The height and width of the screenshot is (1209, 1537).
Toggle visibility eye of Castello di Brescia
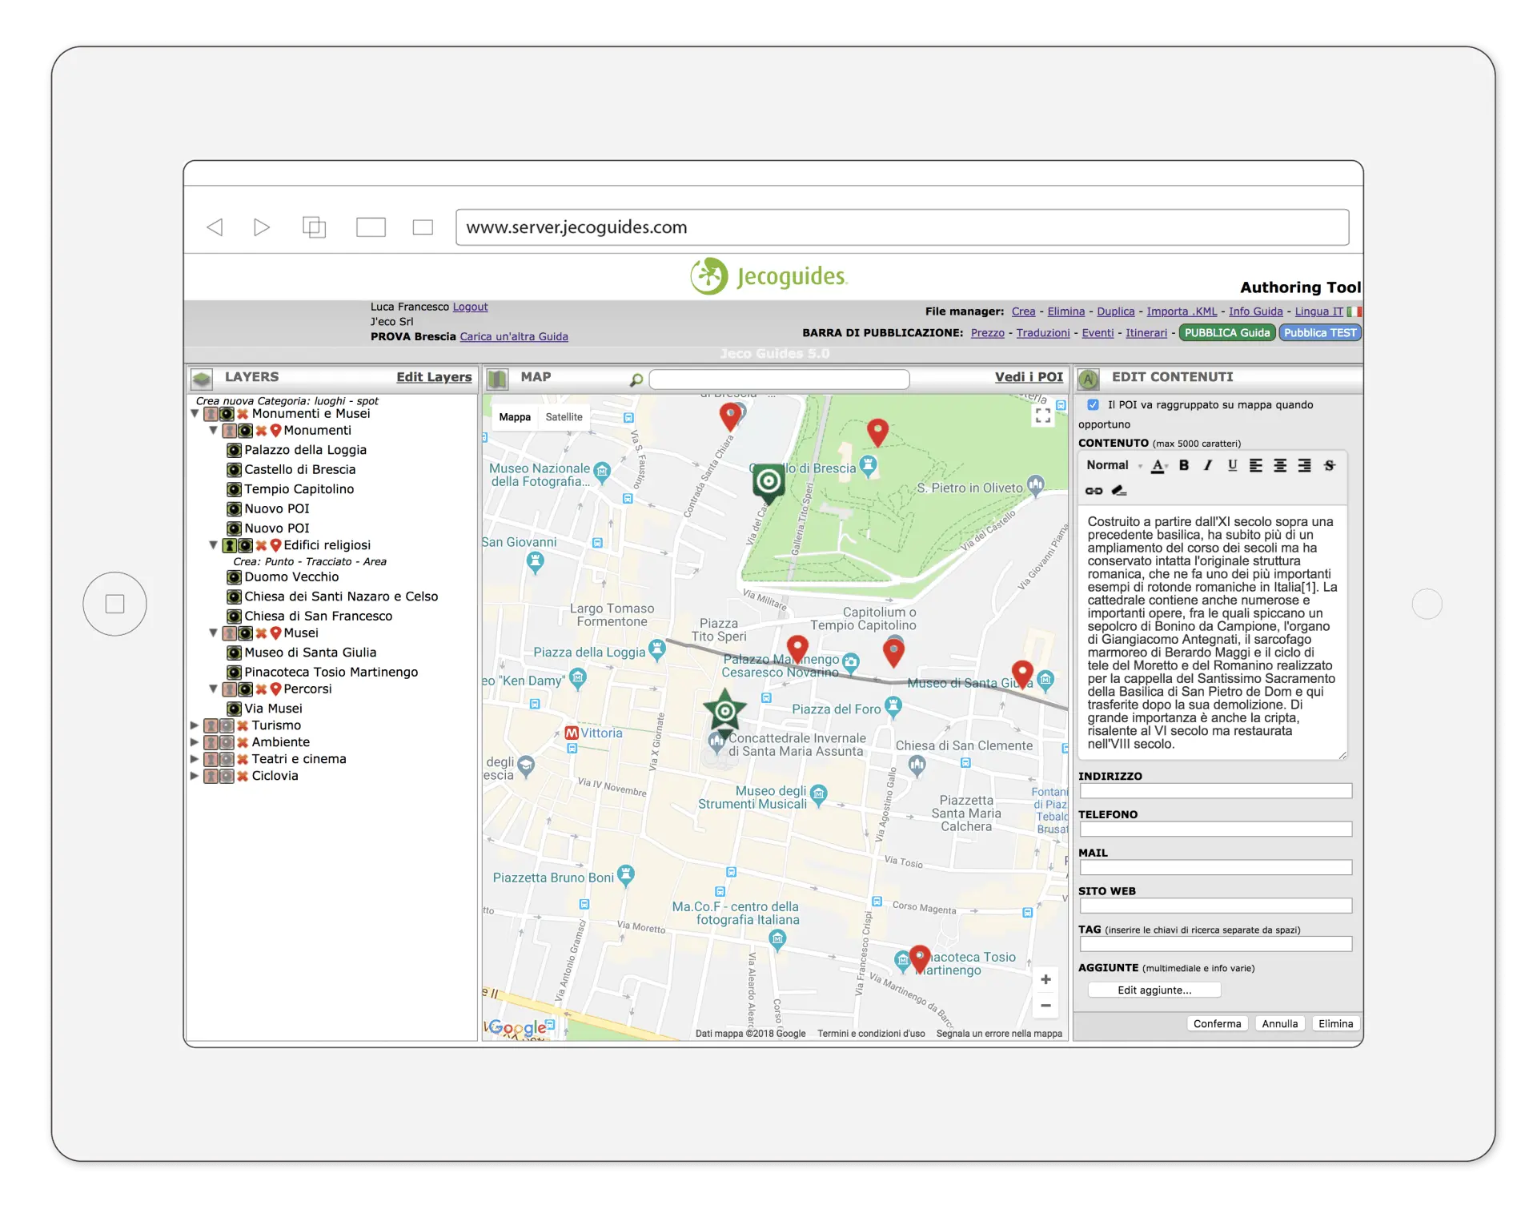[234, 470]
